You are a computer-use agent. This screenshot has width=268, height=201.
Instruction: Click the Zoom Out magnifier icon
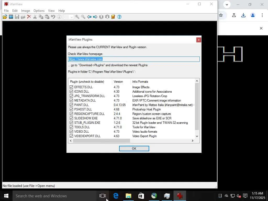(83, 17)
